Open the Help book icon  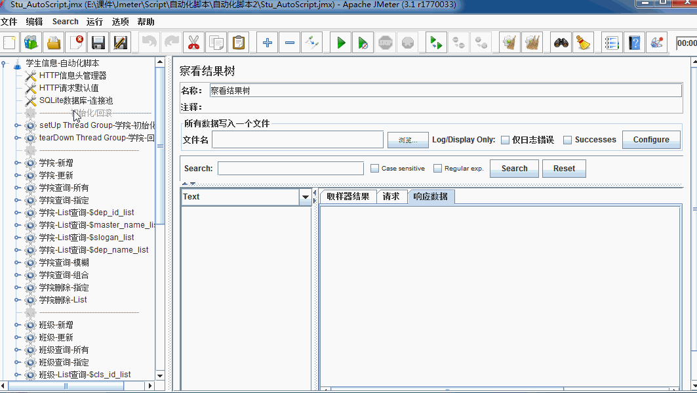pyautogui.click(x=634, y=43)
